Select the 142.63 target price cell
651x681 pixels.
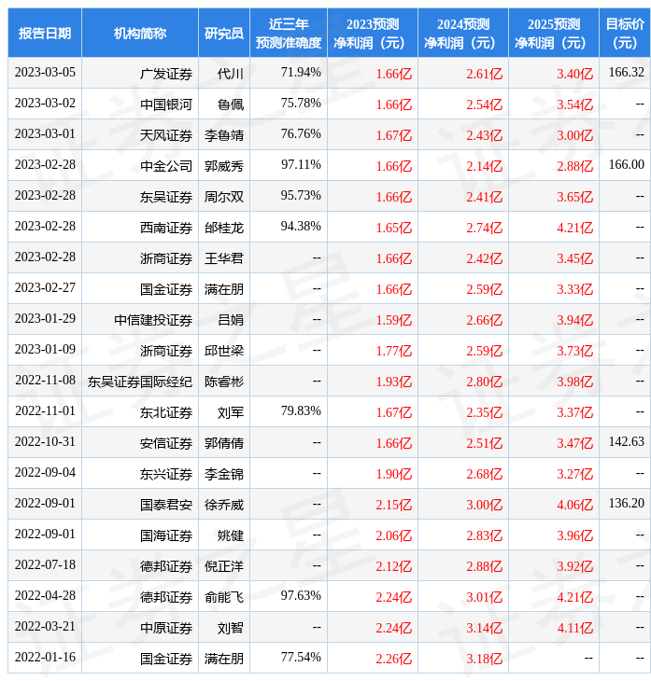[626, 442]
